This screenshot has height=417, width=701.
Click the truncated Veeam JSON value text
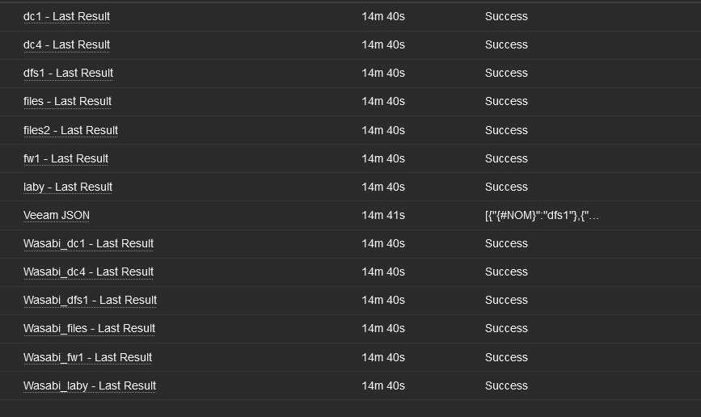542,215
